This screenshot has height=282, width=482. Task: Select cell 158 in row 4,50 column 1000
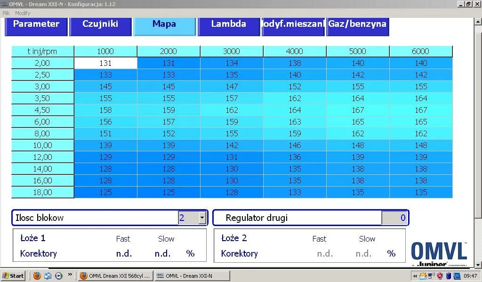pos(105,110)
